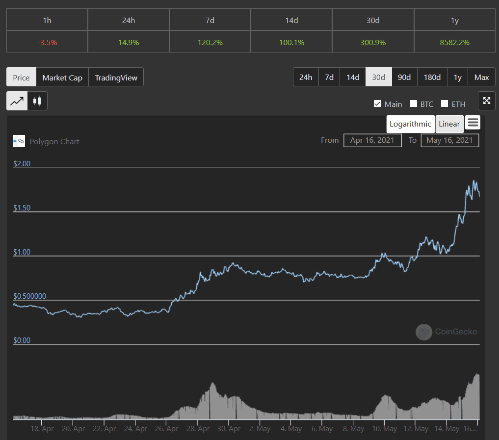This screenshot has height=440, width=499.
Task: Switch scale to Logarithmic
Action: coord(410,124)
